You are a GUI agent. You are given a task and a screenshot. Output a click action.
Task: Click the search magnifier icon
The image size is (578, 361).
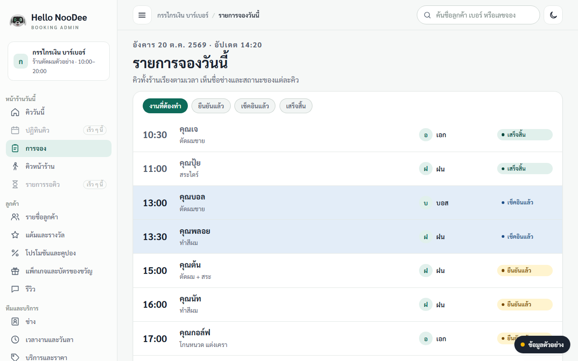point(427,15)
